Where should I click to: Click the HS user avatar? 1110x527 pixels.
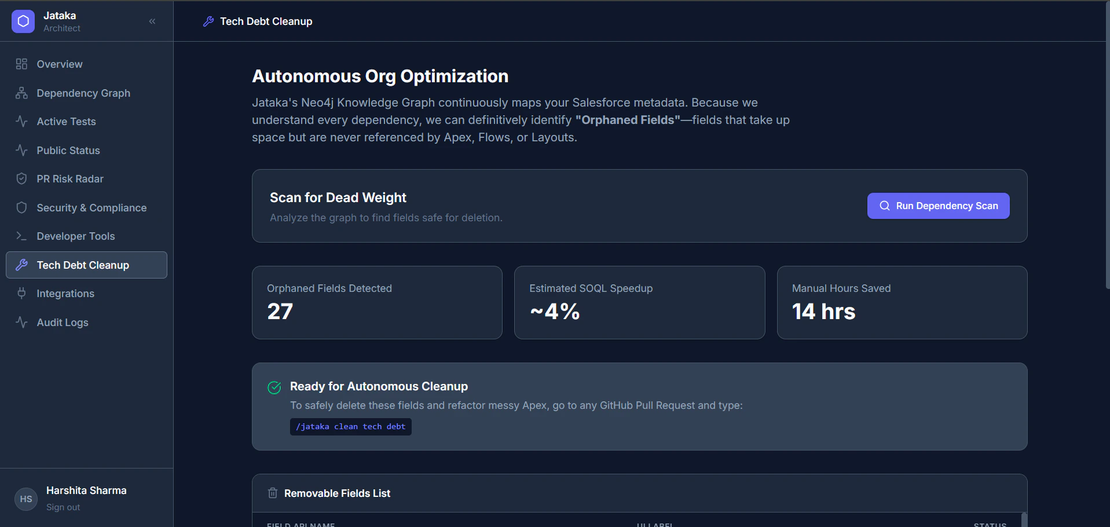[26, 499]
